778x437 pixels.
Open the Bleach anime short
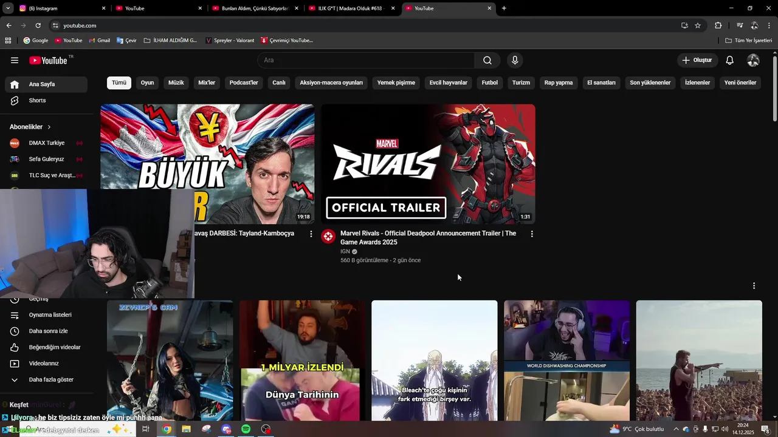435,361
